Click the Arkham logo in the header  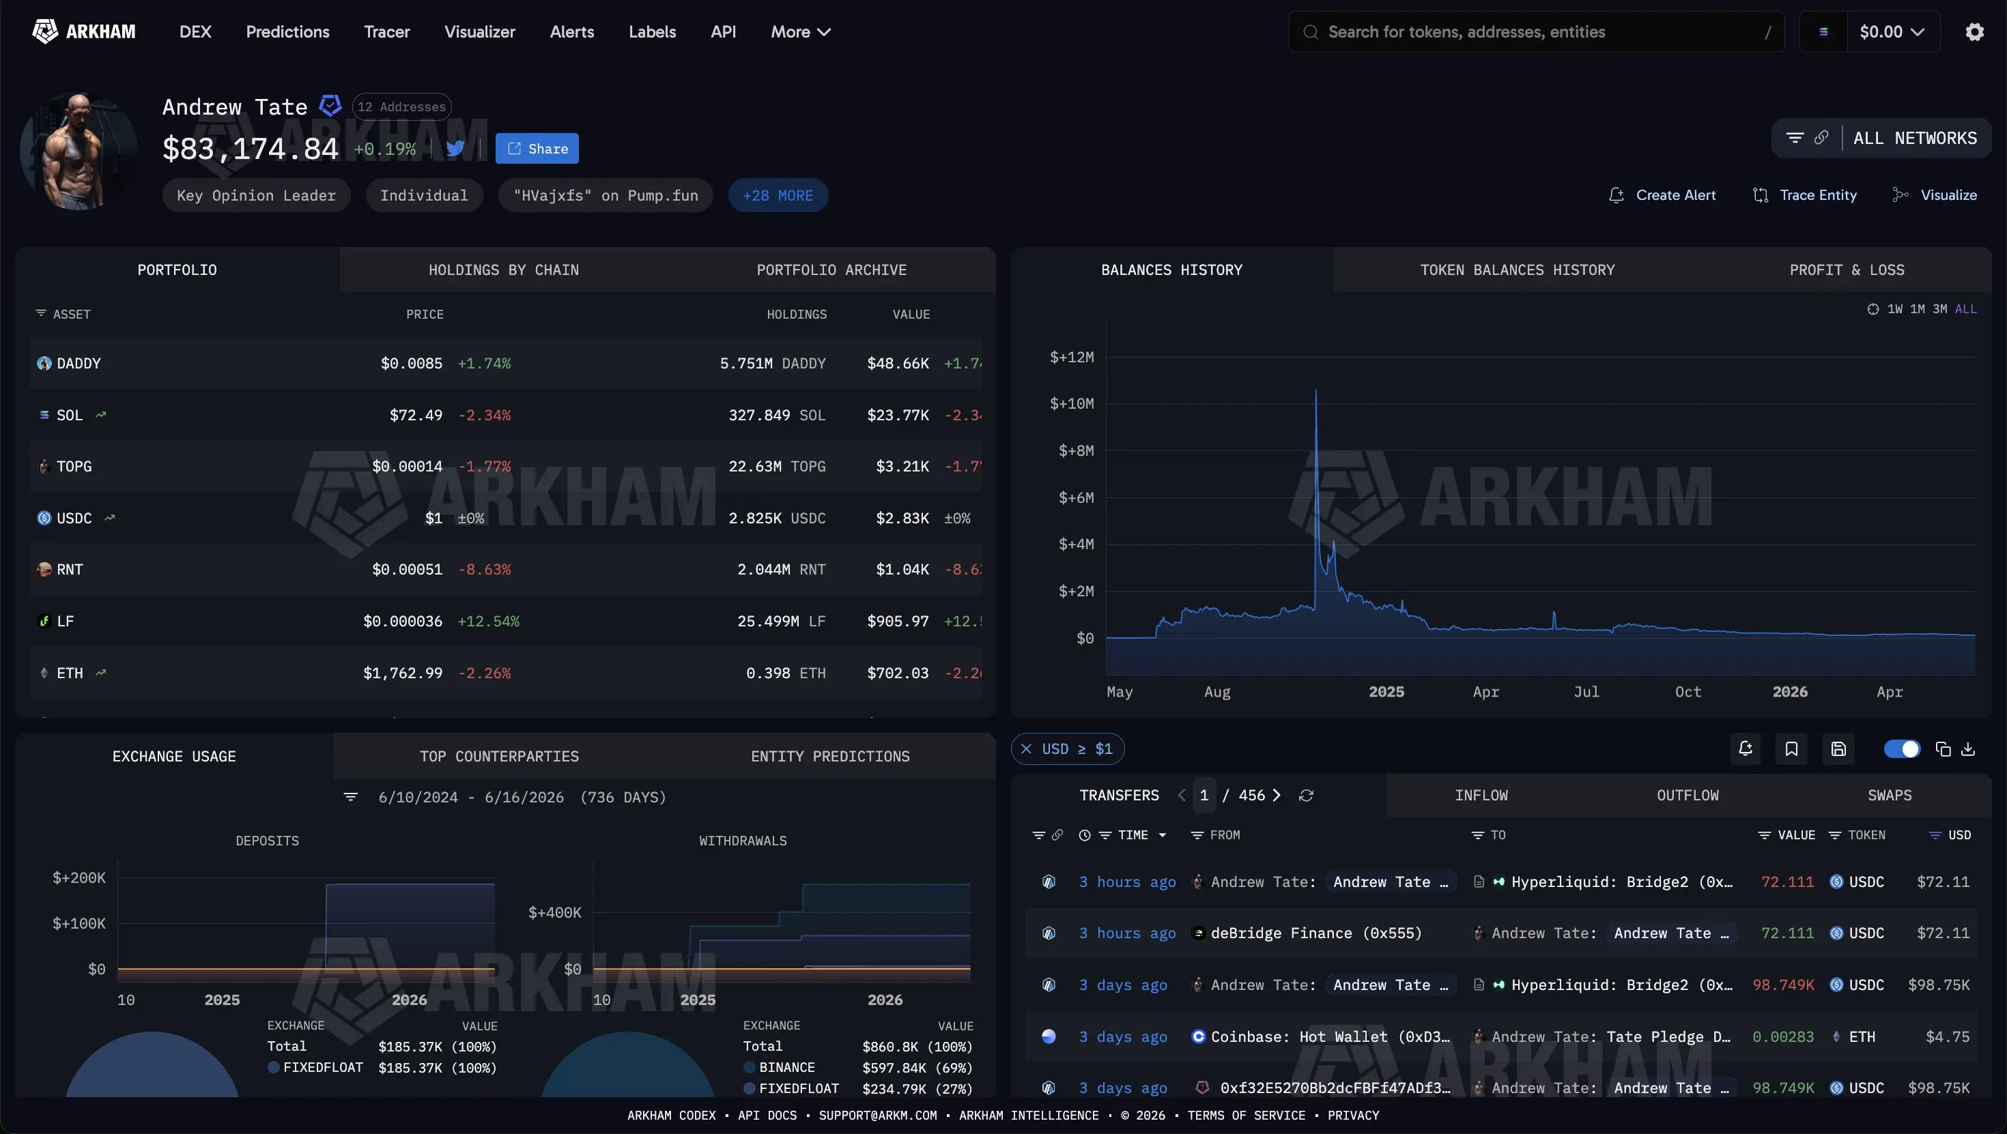[x=83, y=32]
